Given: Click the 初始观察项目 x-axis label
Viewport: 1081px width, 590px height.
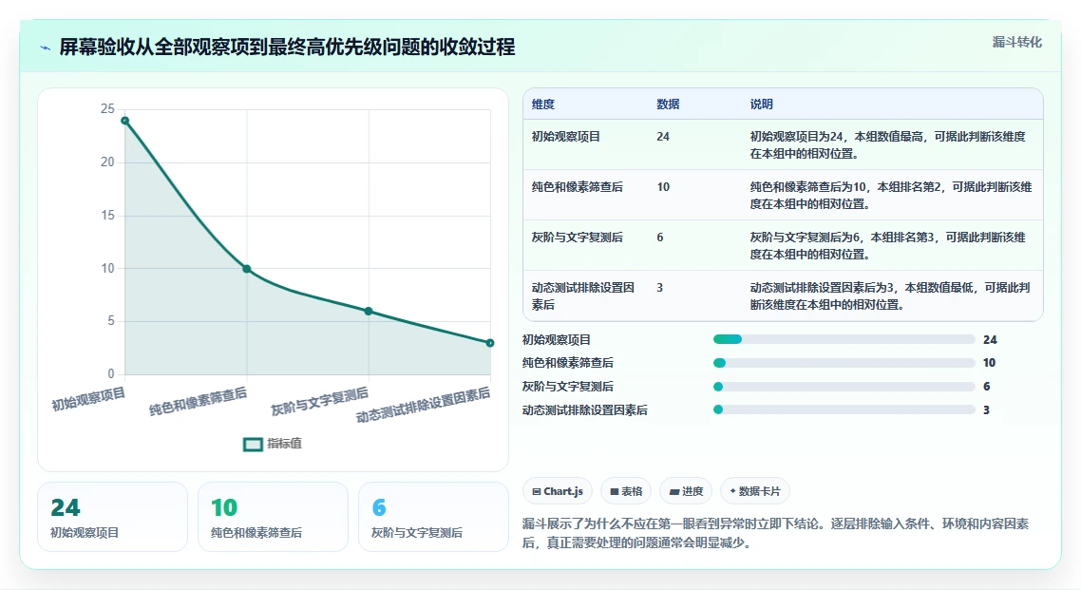Looking at the screenshot, I should [89, 399].
